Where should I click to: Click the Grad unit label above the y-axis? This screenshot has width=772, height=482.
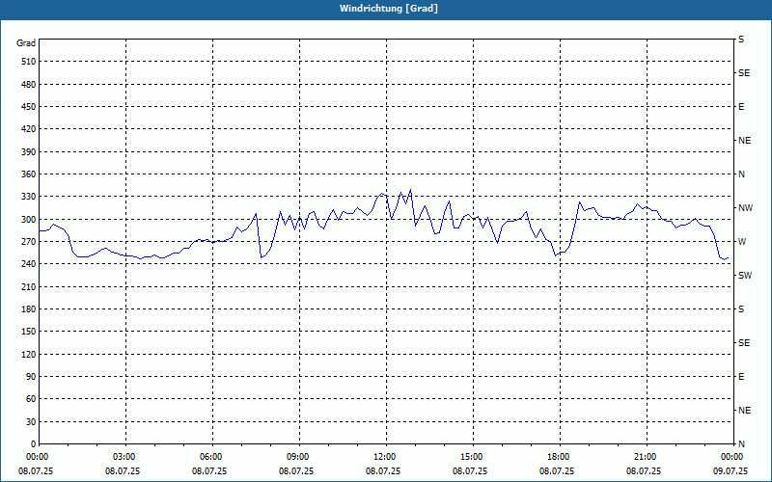26,43
